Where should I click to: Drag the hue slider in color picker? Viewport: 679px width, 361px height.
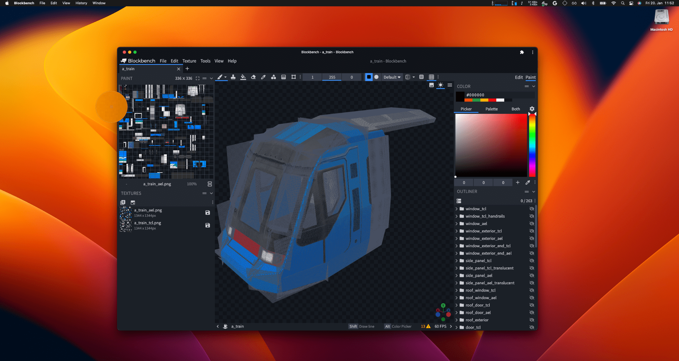[532, 145]
